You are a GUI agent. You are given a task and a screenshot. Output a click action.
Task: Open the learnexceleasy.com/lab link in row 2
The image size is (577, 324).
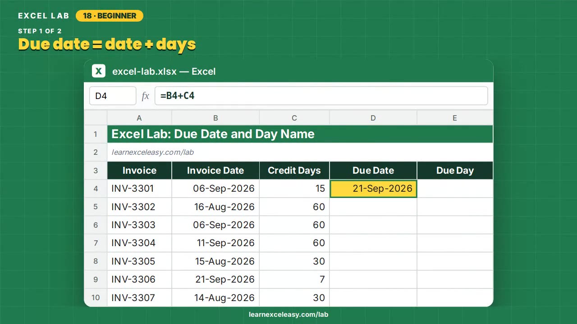(152, 152)
